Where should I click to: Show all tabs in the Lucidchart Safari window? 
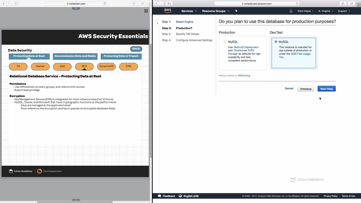142,4
